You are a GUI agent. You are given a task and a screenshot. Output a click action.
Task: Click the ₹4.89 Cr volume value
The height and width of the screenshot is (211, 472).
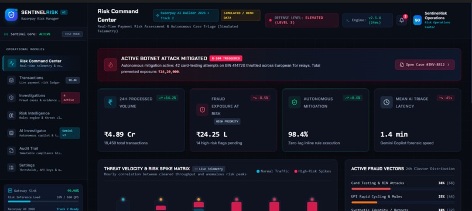(x=120, y=134)
